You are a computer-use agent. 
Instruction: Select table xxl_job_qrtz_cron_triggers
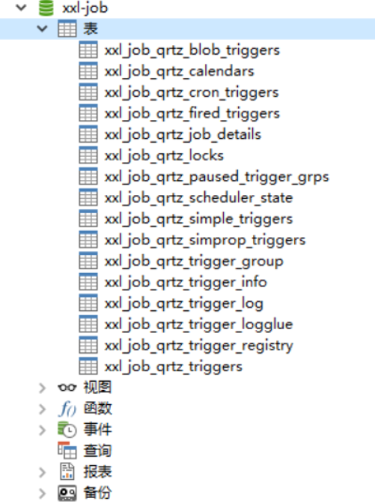click(192, 92)
